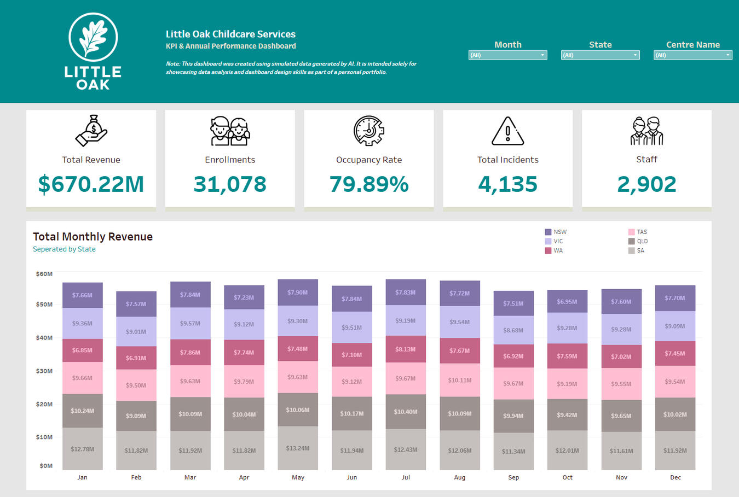Click the $670.22M Total Revenue value
Image resolution: width=739 pixels, height=497 pixels.
[x=91, y=184]
